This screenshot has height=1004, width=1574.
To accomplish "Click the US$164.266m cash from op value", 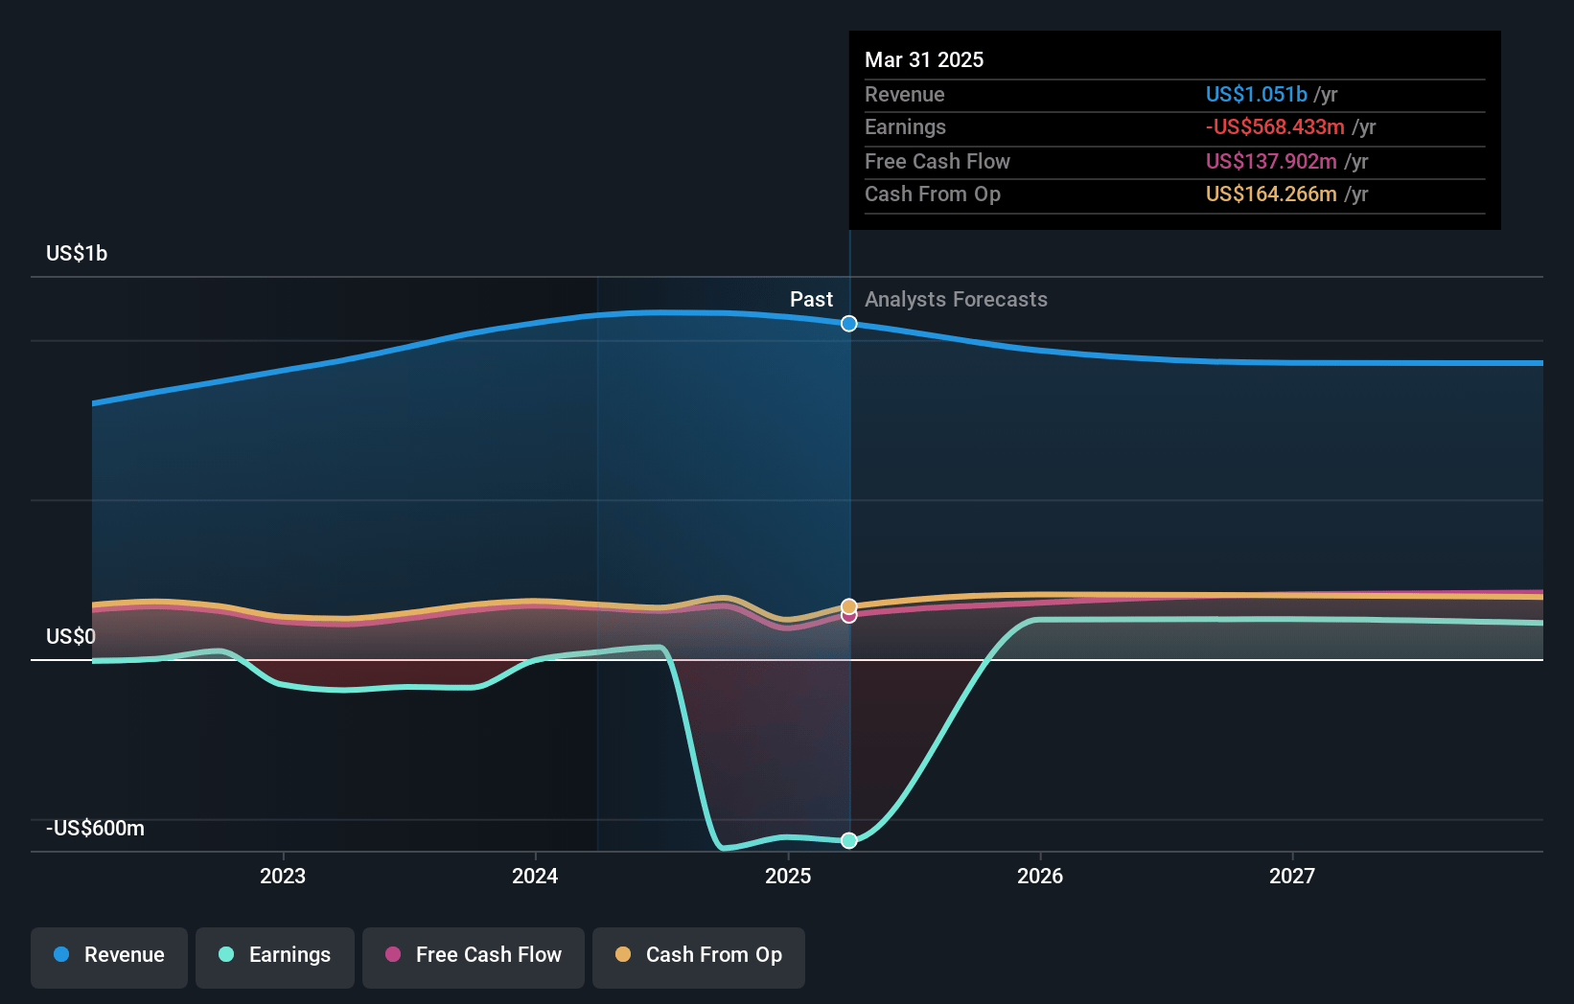I will tap(1271, 194).
